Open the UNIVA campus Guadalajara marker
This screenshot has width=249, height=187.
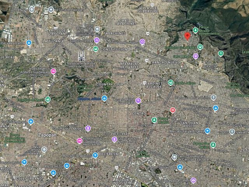[44, 150]
